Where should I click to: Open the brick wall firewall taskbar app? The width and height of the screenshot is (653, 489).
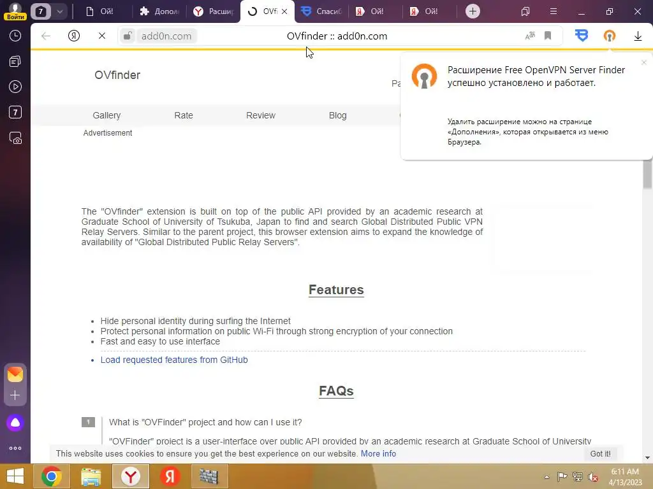(x=209, y=476)
